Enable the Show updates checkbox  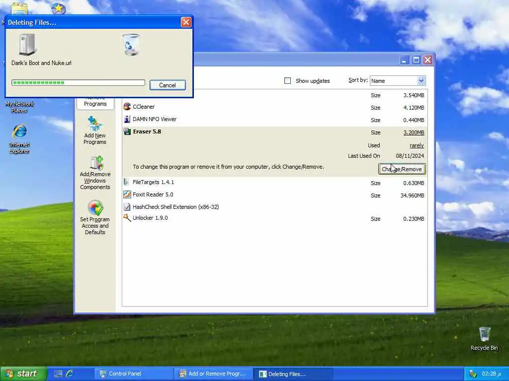[x=287, y=81]
